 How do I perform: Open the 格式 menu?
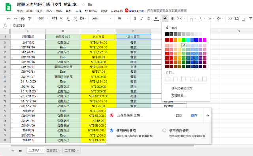coord(59,11)
